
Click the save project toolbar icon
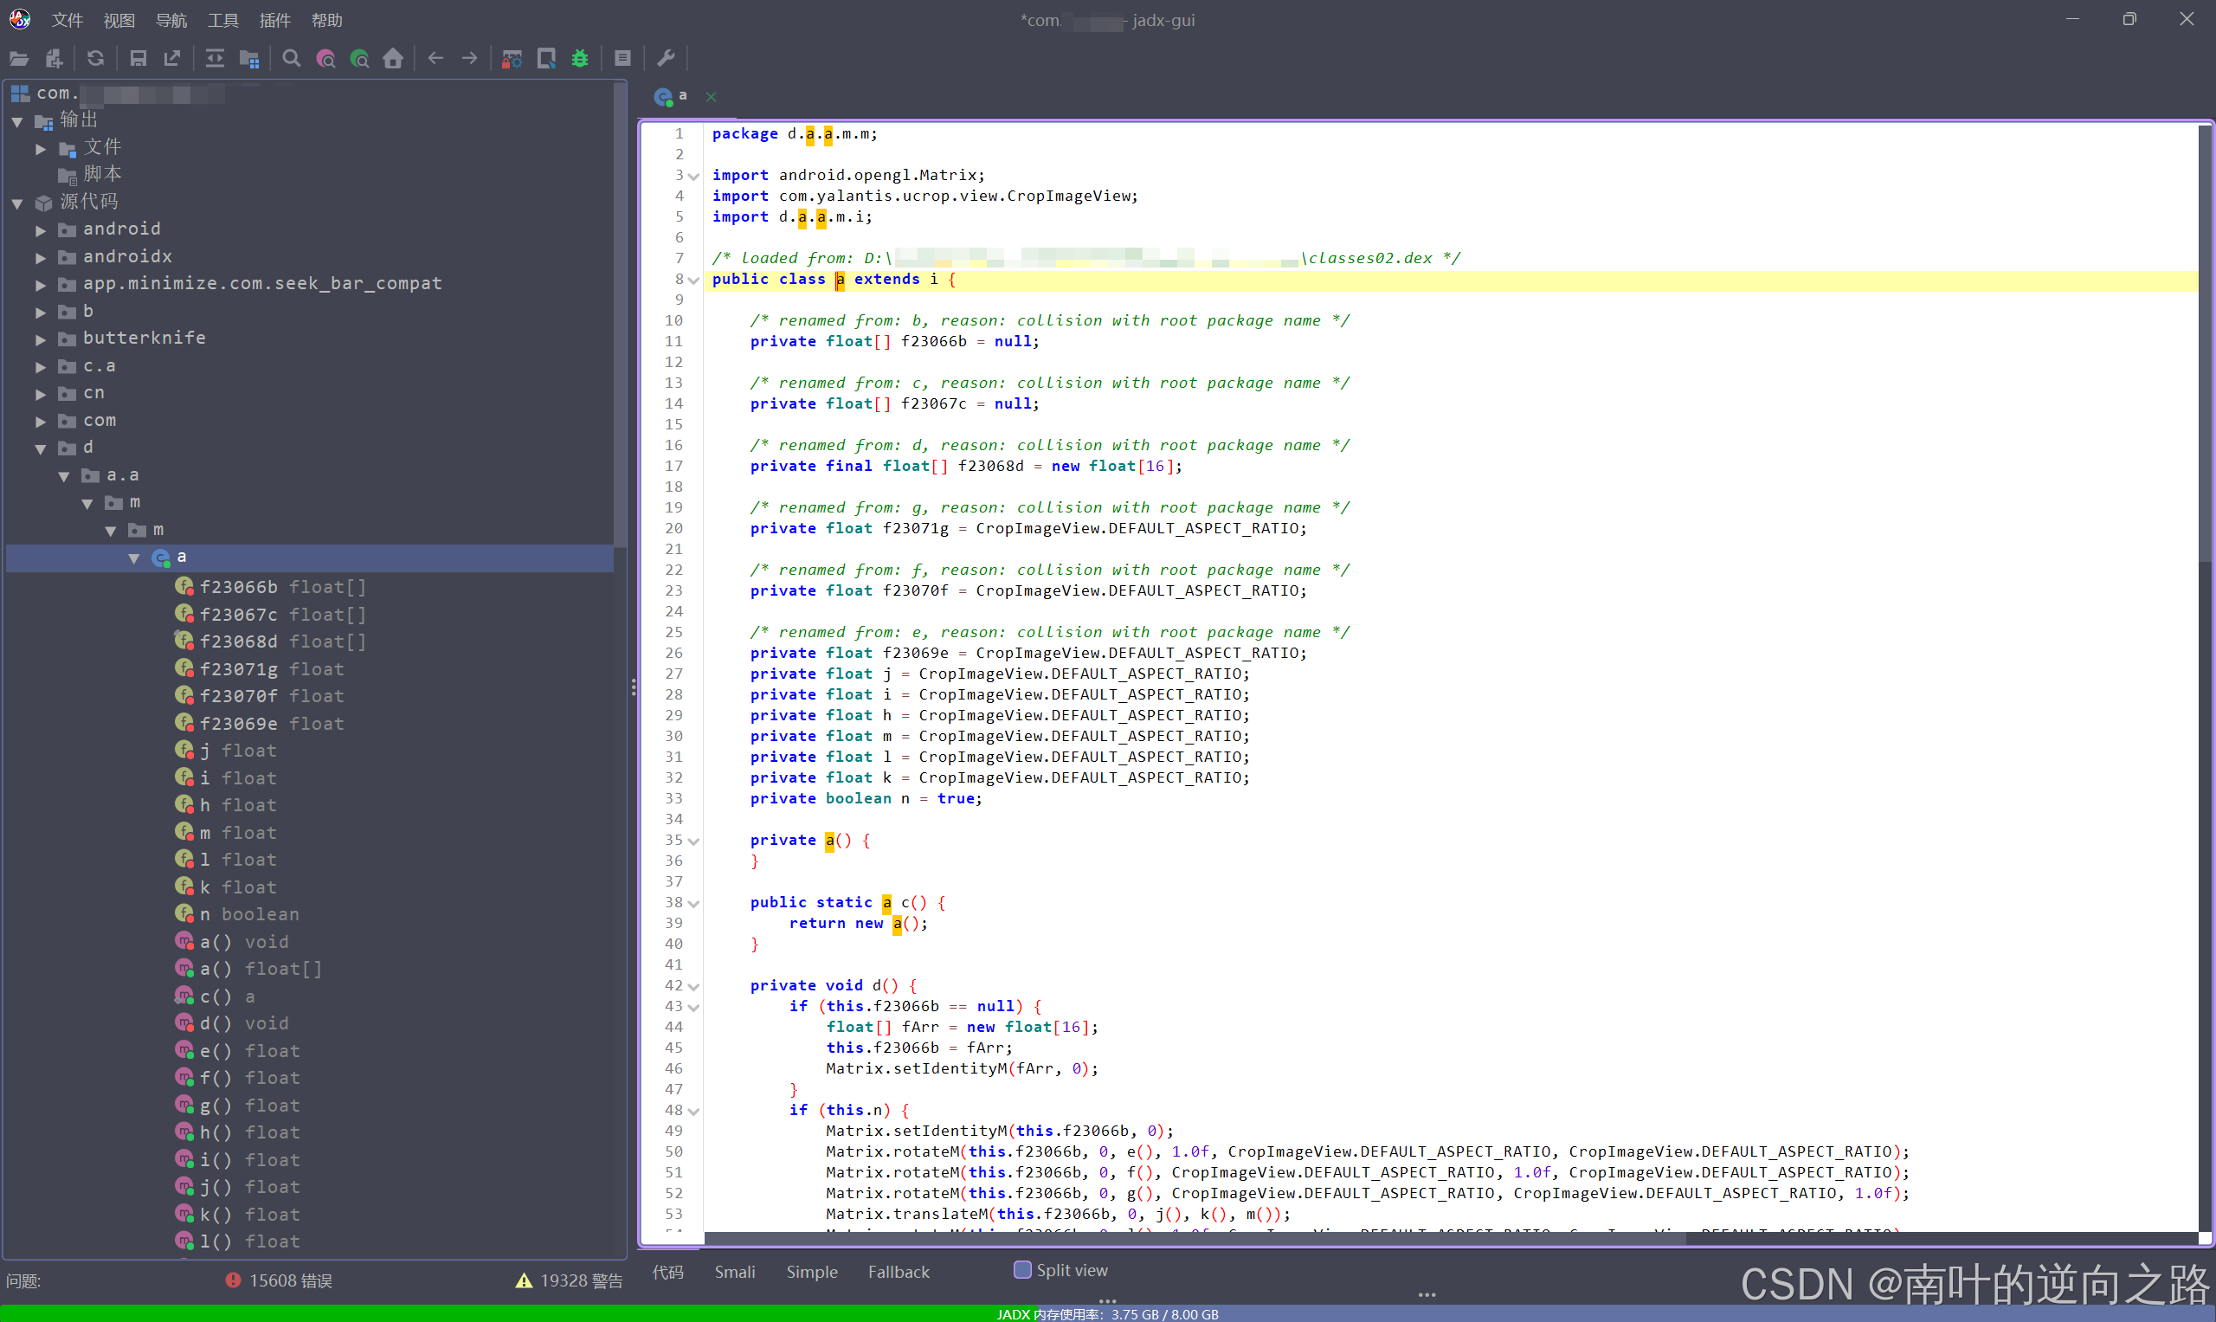click(138, 59)
